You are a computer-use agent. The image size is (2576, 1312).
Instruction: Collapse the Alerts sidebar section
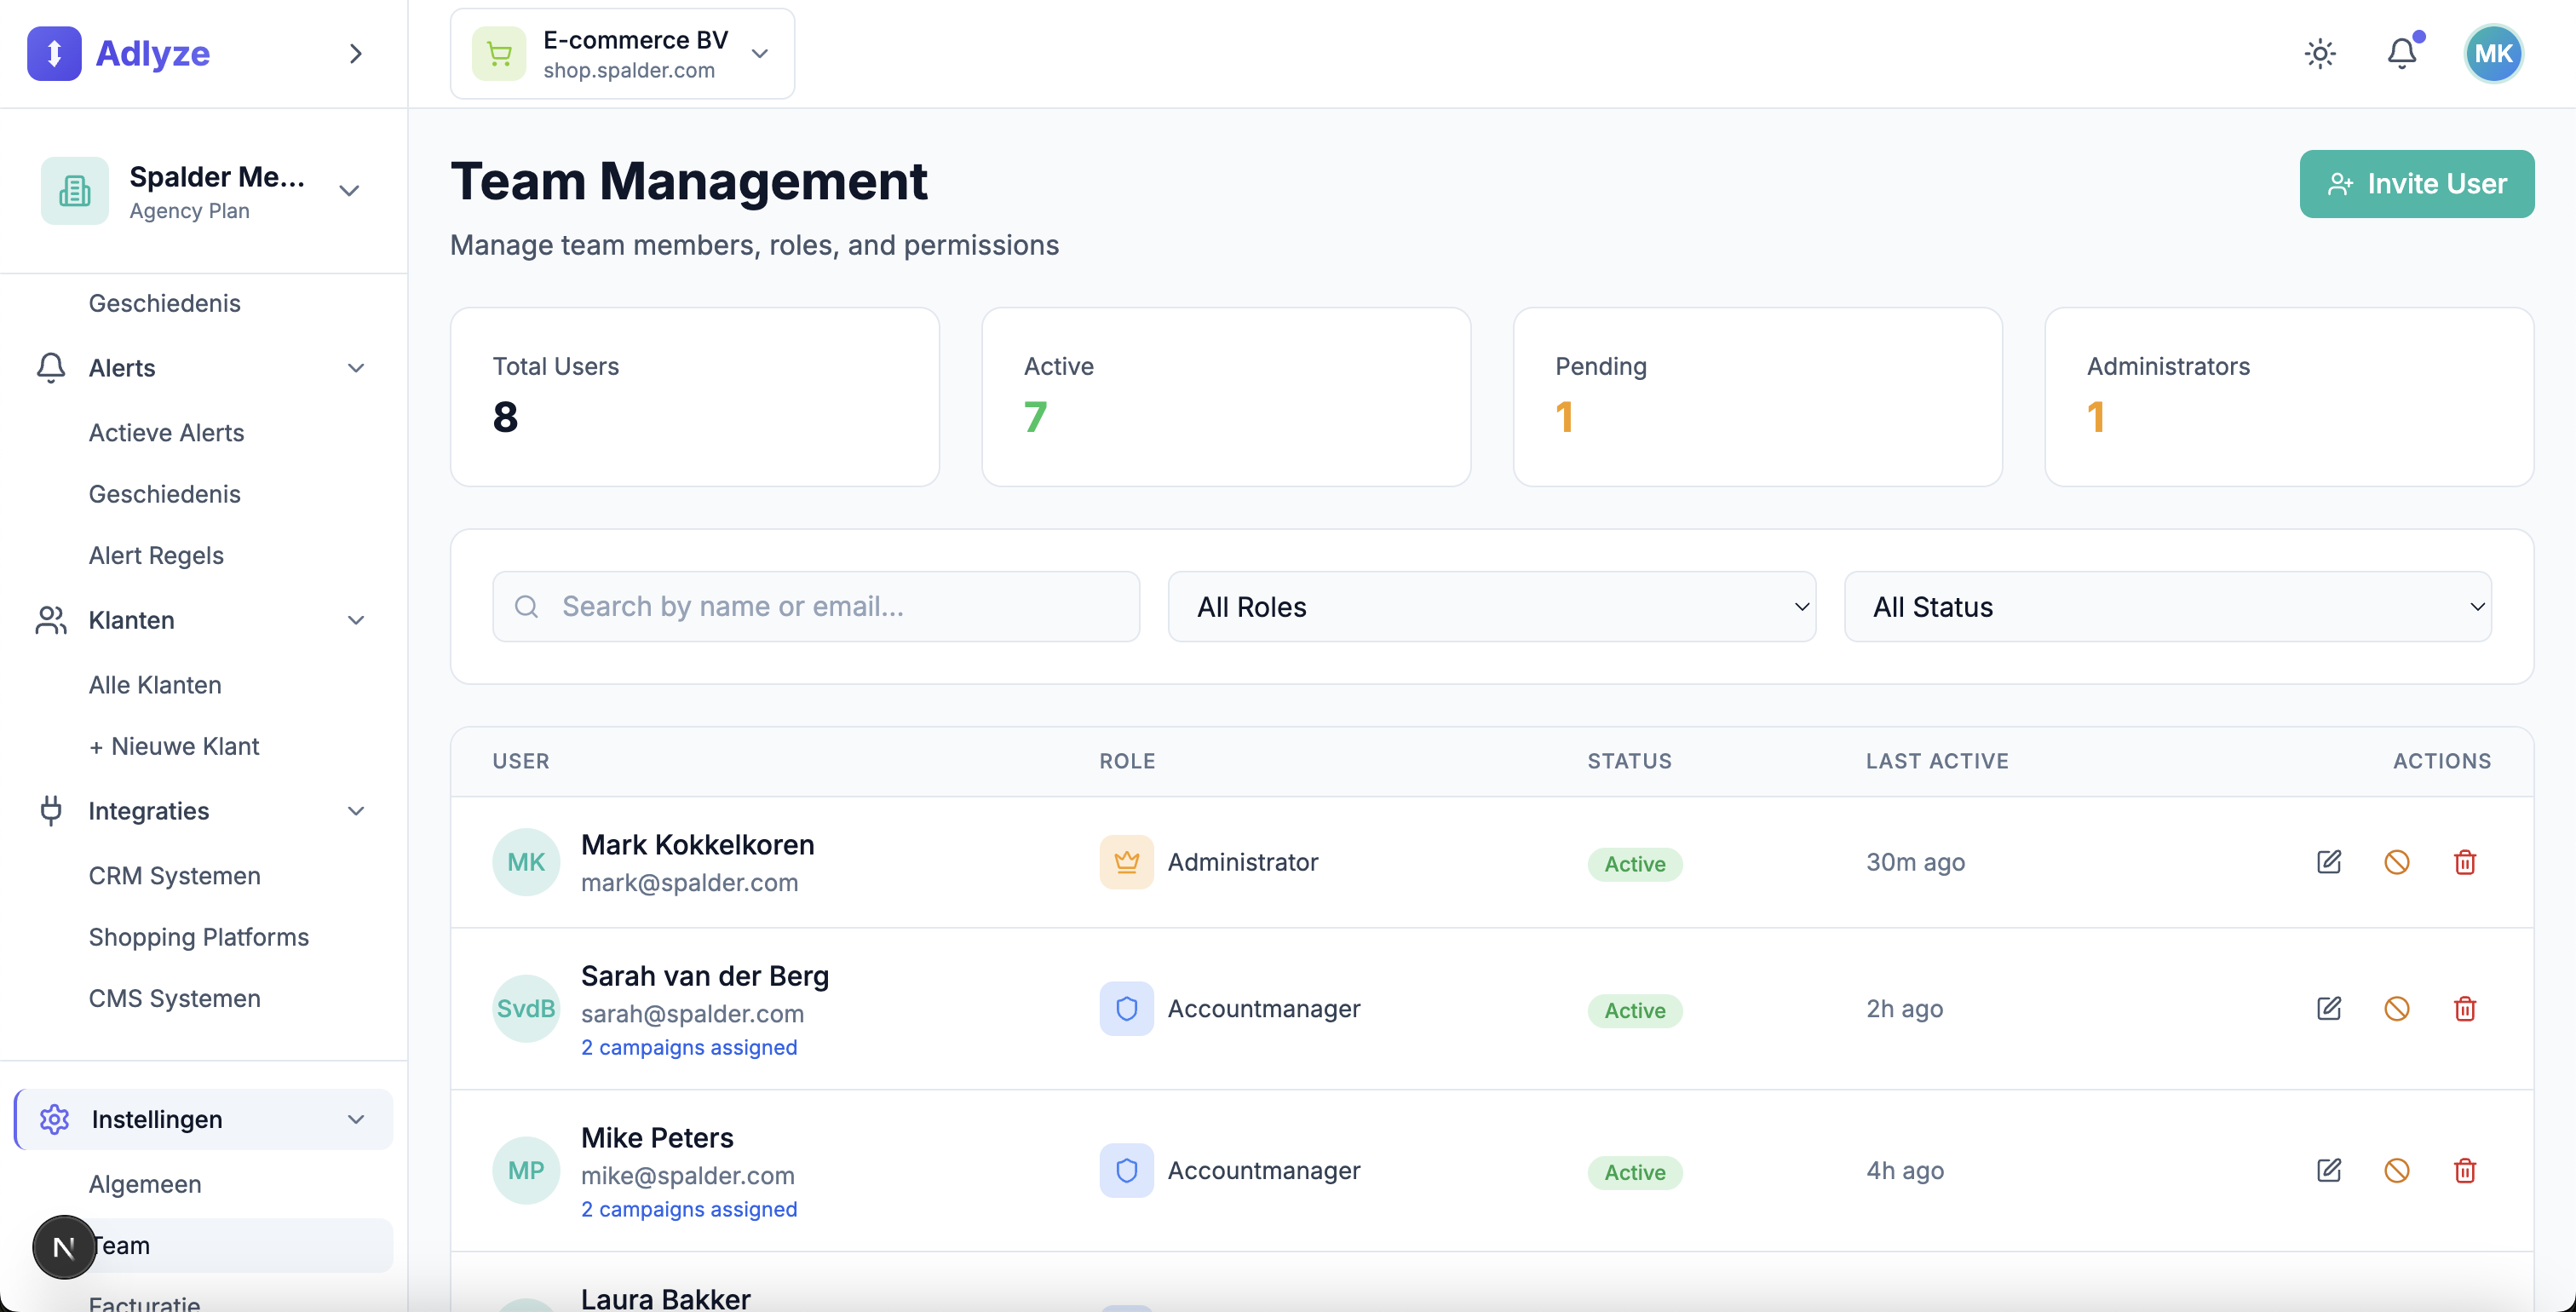pos(355,368)
